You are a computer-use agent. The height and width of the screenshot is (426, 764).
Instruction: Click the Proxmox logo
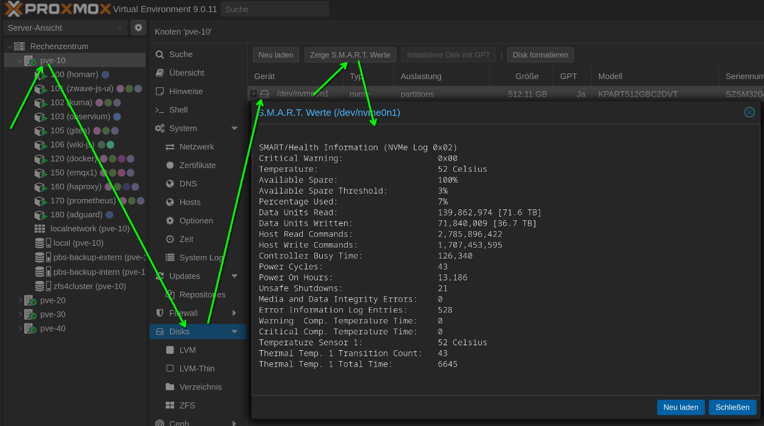pyautogui.click(x=58, y=9)
